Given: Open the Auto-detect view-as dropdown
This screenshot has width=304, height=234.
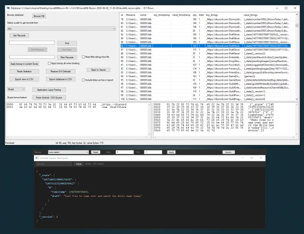Looking at the screenshot, I should coord(68,152).
